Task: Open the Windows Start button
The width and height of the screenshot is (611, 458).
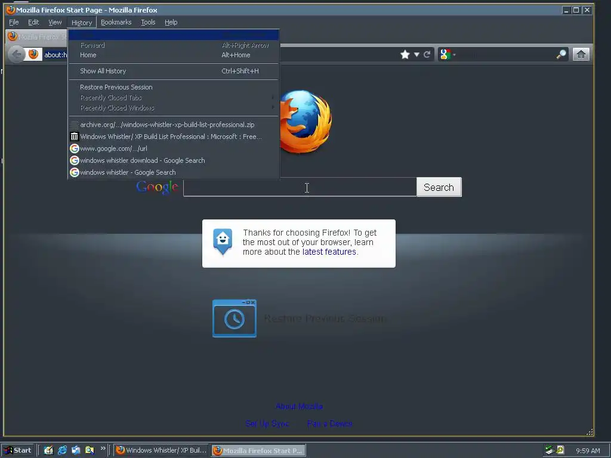Action: coord(17,450)
